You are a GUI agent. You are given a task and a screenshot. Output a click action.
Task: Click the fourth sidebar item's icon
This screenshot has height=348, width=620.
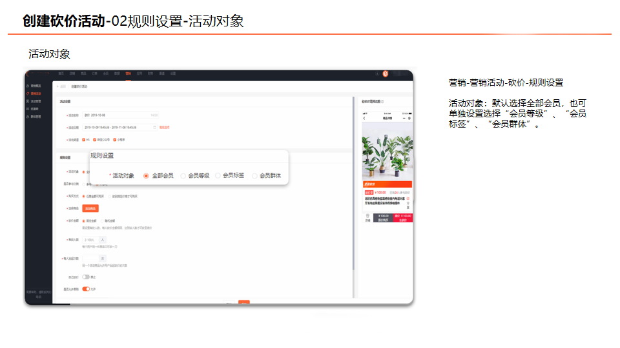pos(28,109)
